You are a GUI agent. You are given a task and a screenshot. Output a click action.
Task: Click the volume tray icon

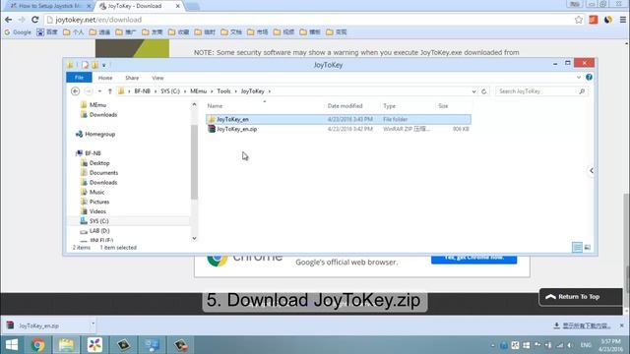click(x=570, y=345)
